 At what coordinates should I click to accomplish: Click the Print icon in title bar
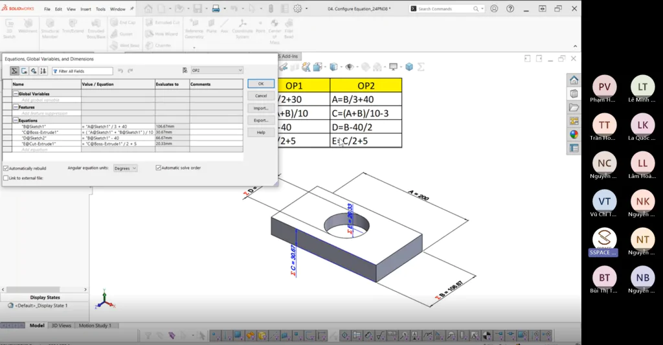click(x=216, y=8)
